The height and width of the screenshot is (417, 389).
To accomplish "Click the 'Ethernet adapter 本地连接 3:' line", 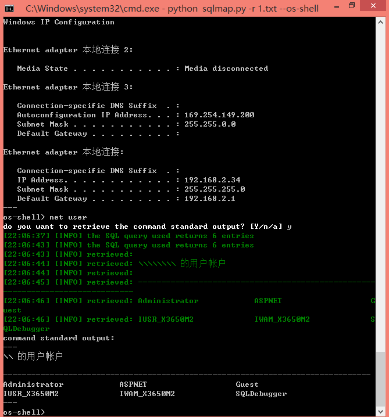I will pyautogui.click(x=68, y=87).
